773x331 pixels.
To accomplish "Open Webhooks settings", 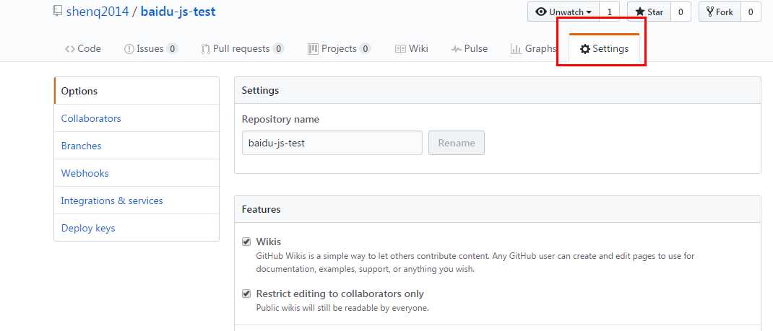I will 137,173.
